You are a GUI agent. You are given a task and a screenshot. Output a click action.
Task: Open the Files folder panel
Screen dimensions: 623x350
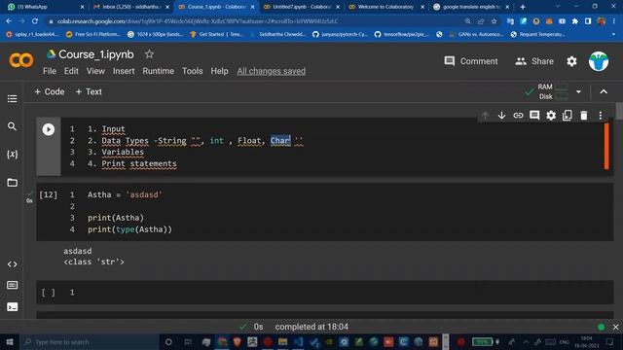(13, 183)
